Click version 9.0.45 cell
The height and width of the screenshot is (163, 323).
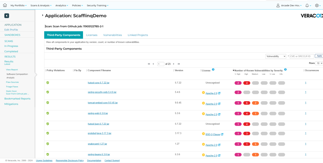[x=178, y=103]
